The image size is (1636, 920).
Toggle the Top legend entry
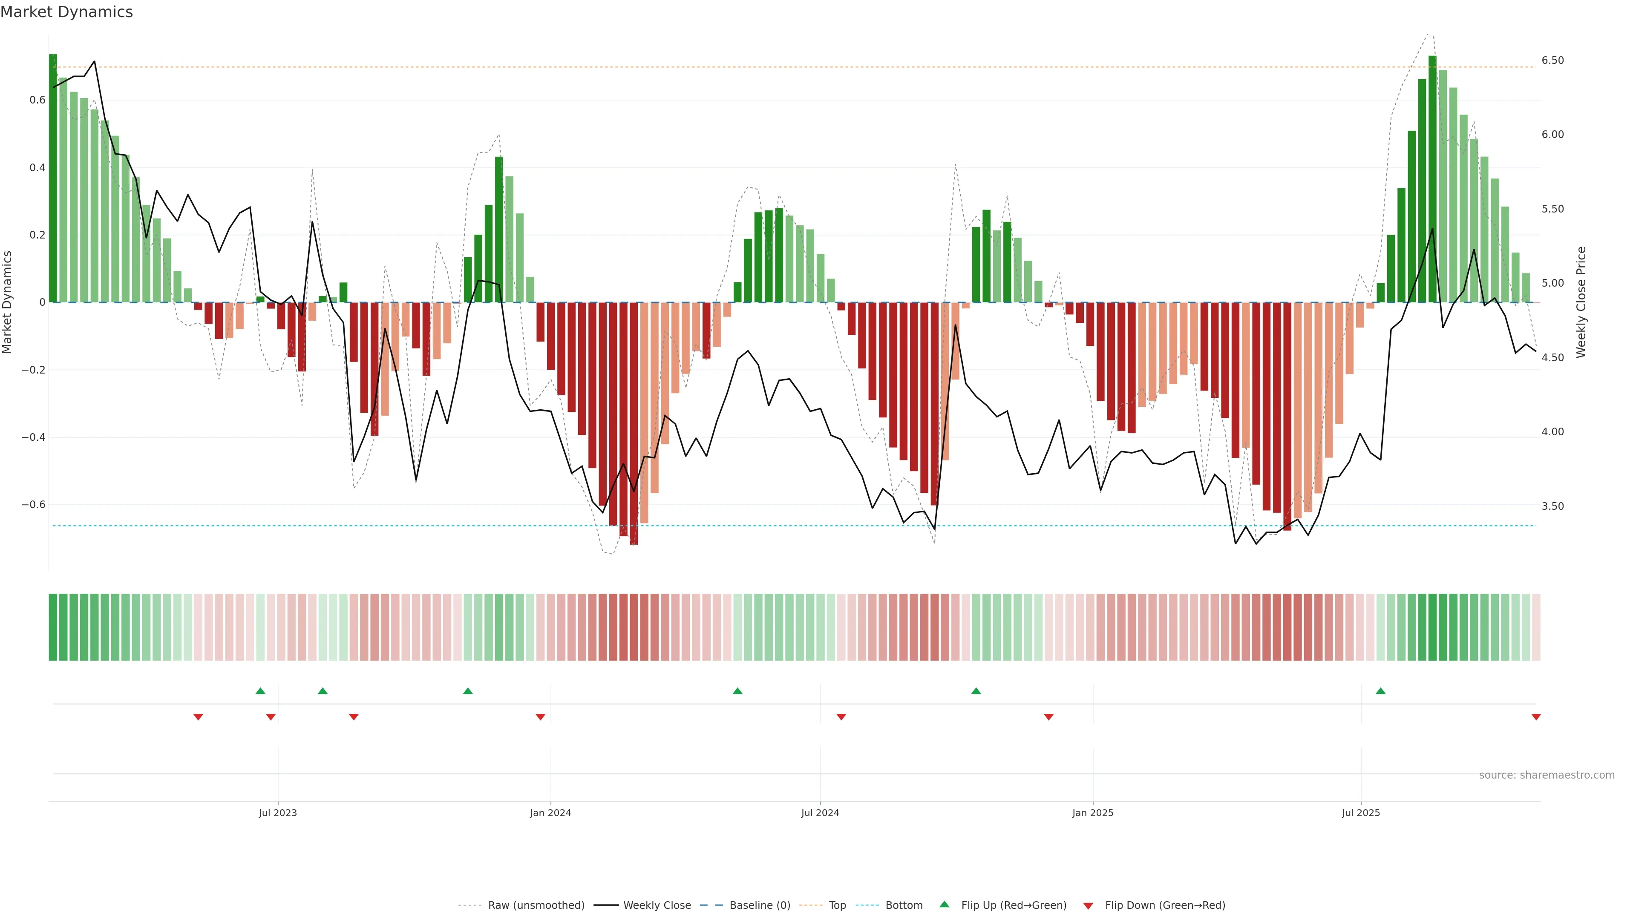point(837,906)
